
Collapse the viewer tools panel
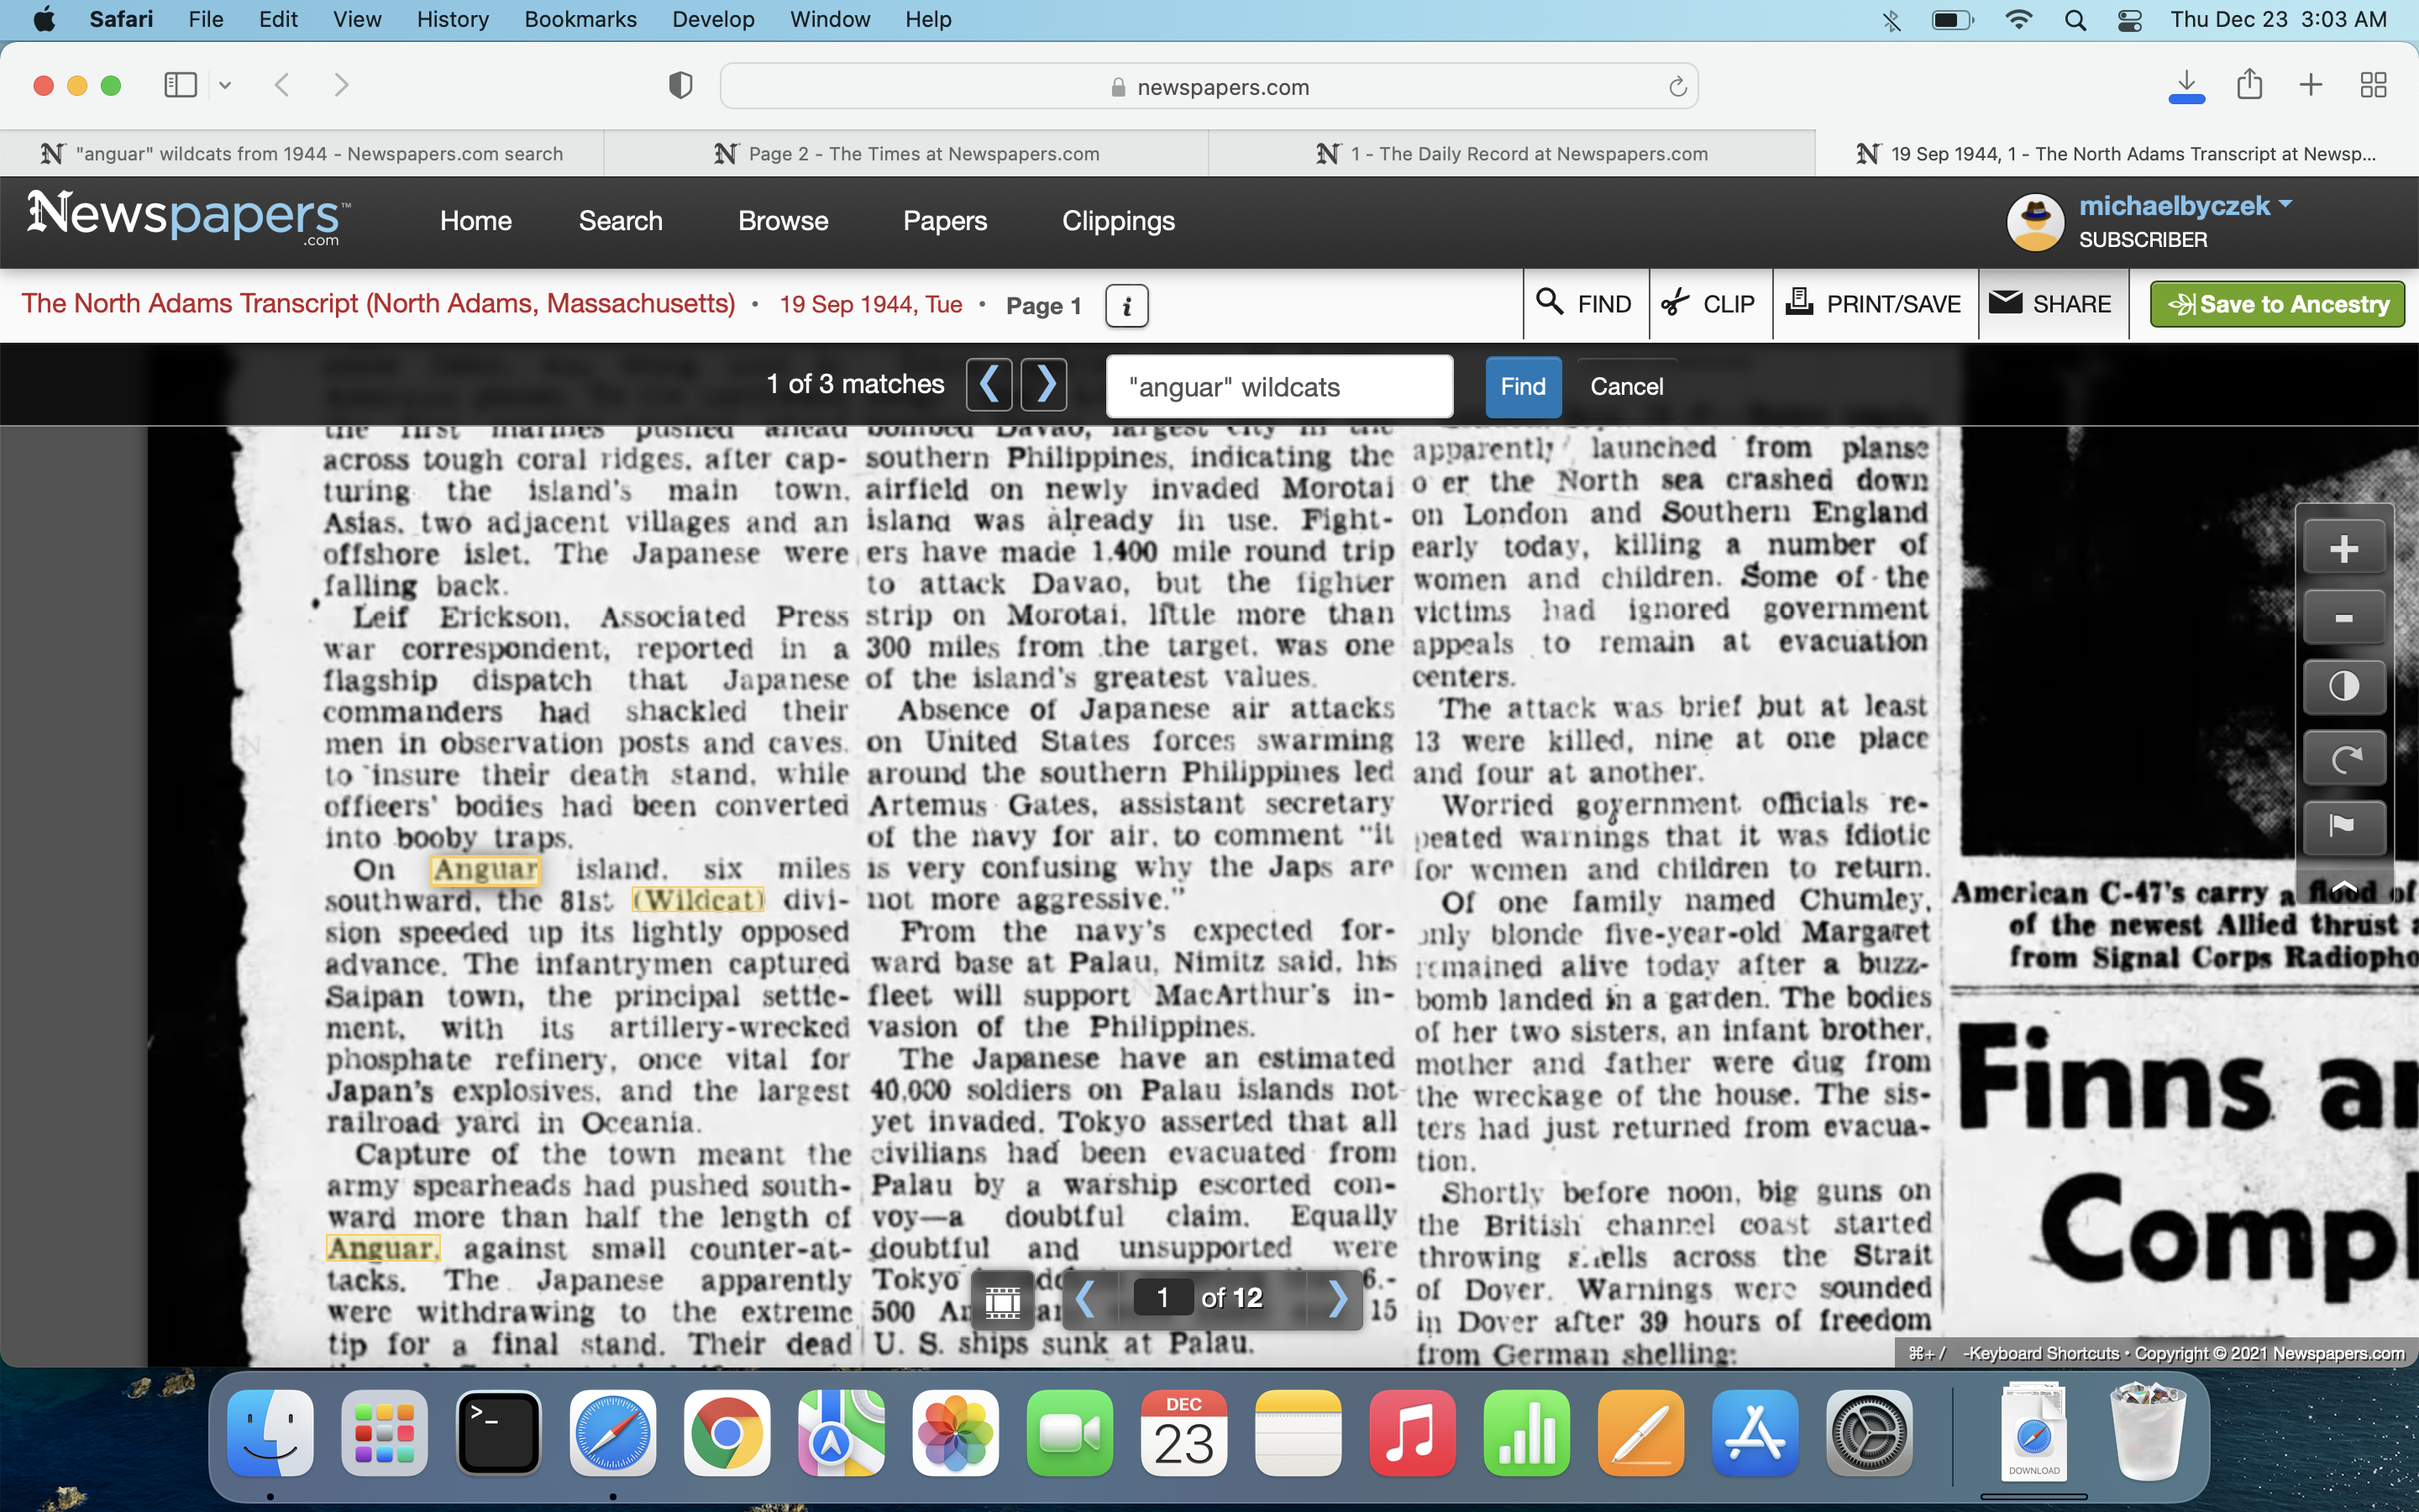pyautogui.click(x=2343, y=887)
